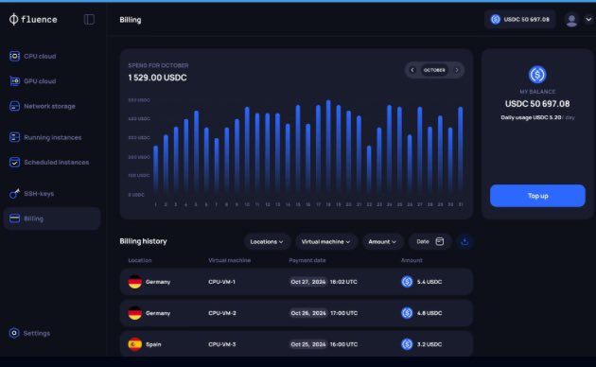The height and width of the screenshot is (367, 596).
Task: Click the day 18 bar in chart
Action: coord(328,147)
